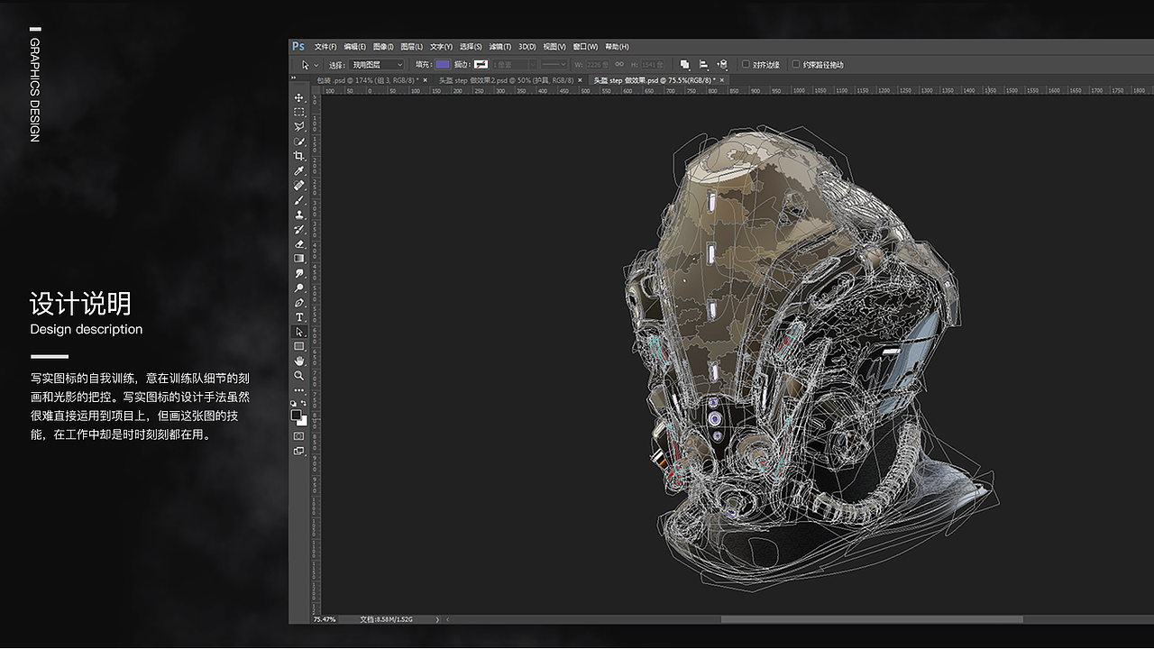The height and width of the screenshot is (649, 1154).
Task: Expand the toolbar double-arrow toggle
Action: [x=295, y=79]
